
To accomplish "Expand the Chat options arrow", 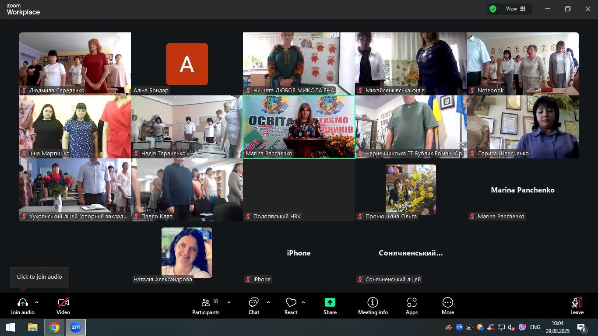I will pos(268,302).
